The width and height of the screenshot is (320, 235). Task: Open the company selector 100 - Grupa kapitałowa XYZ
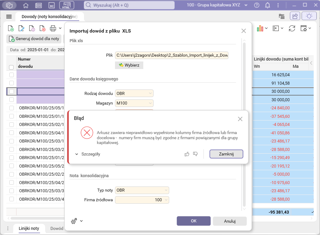[x=217, y=5]
